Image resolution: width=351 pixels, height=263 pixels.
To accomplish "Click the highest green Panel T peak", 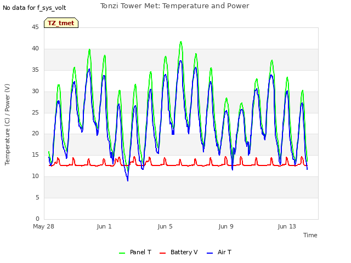I will pyautogui.click(x=181, y=42).
